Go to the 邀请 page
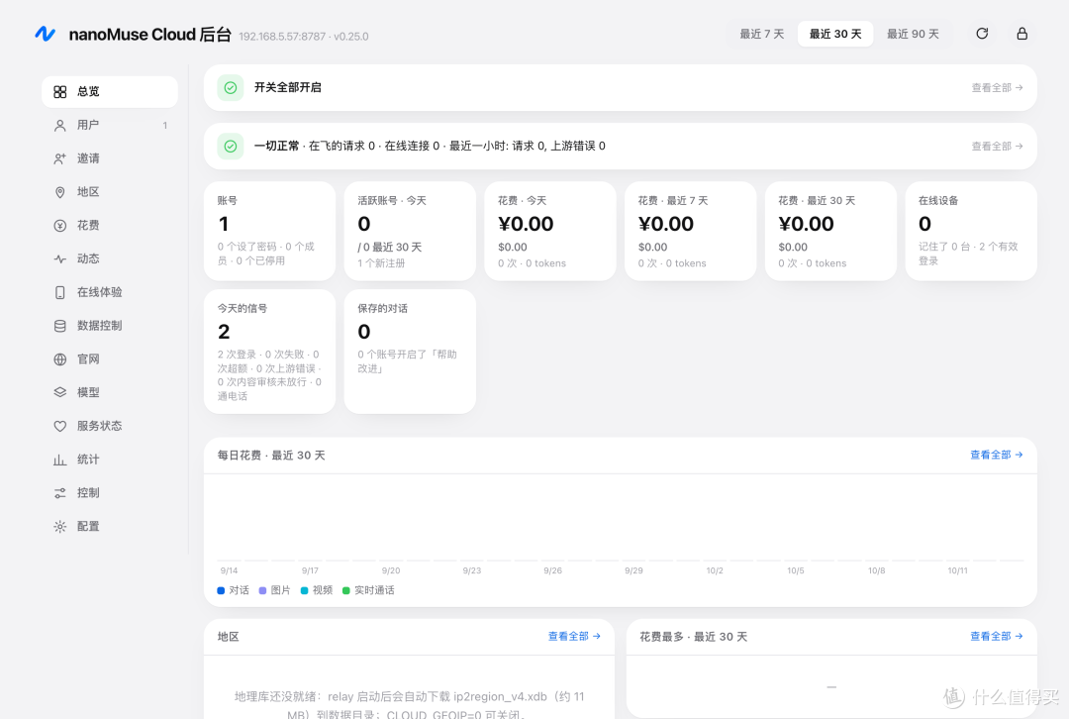 [x=110, y=158]
